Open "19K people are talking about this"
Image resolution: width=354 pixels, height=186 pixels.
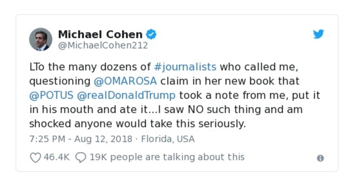166,157
